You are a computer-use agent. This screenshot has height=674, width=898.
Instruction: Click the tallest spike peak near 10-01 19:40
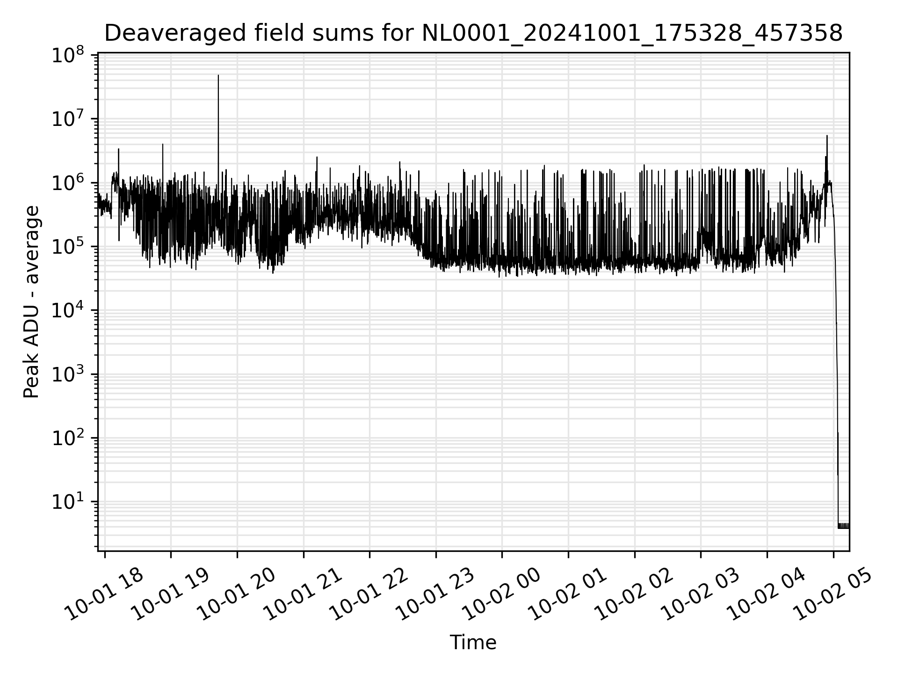[x=218, y=76]
